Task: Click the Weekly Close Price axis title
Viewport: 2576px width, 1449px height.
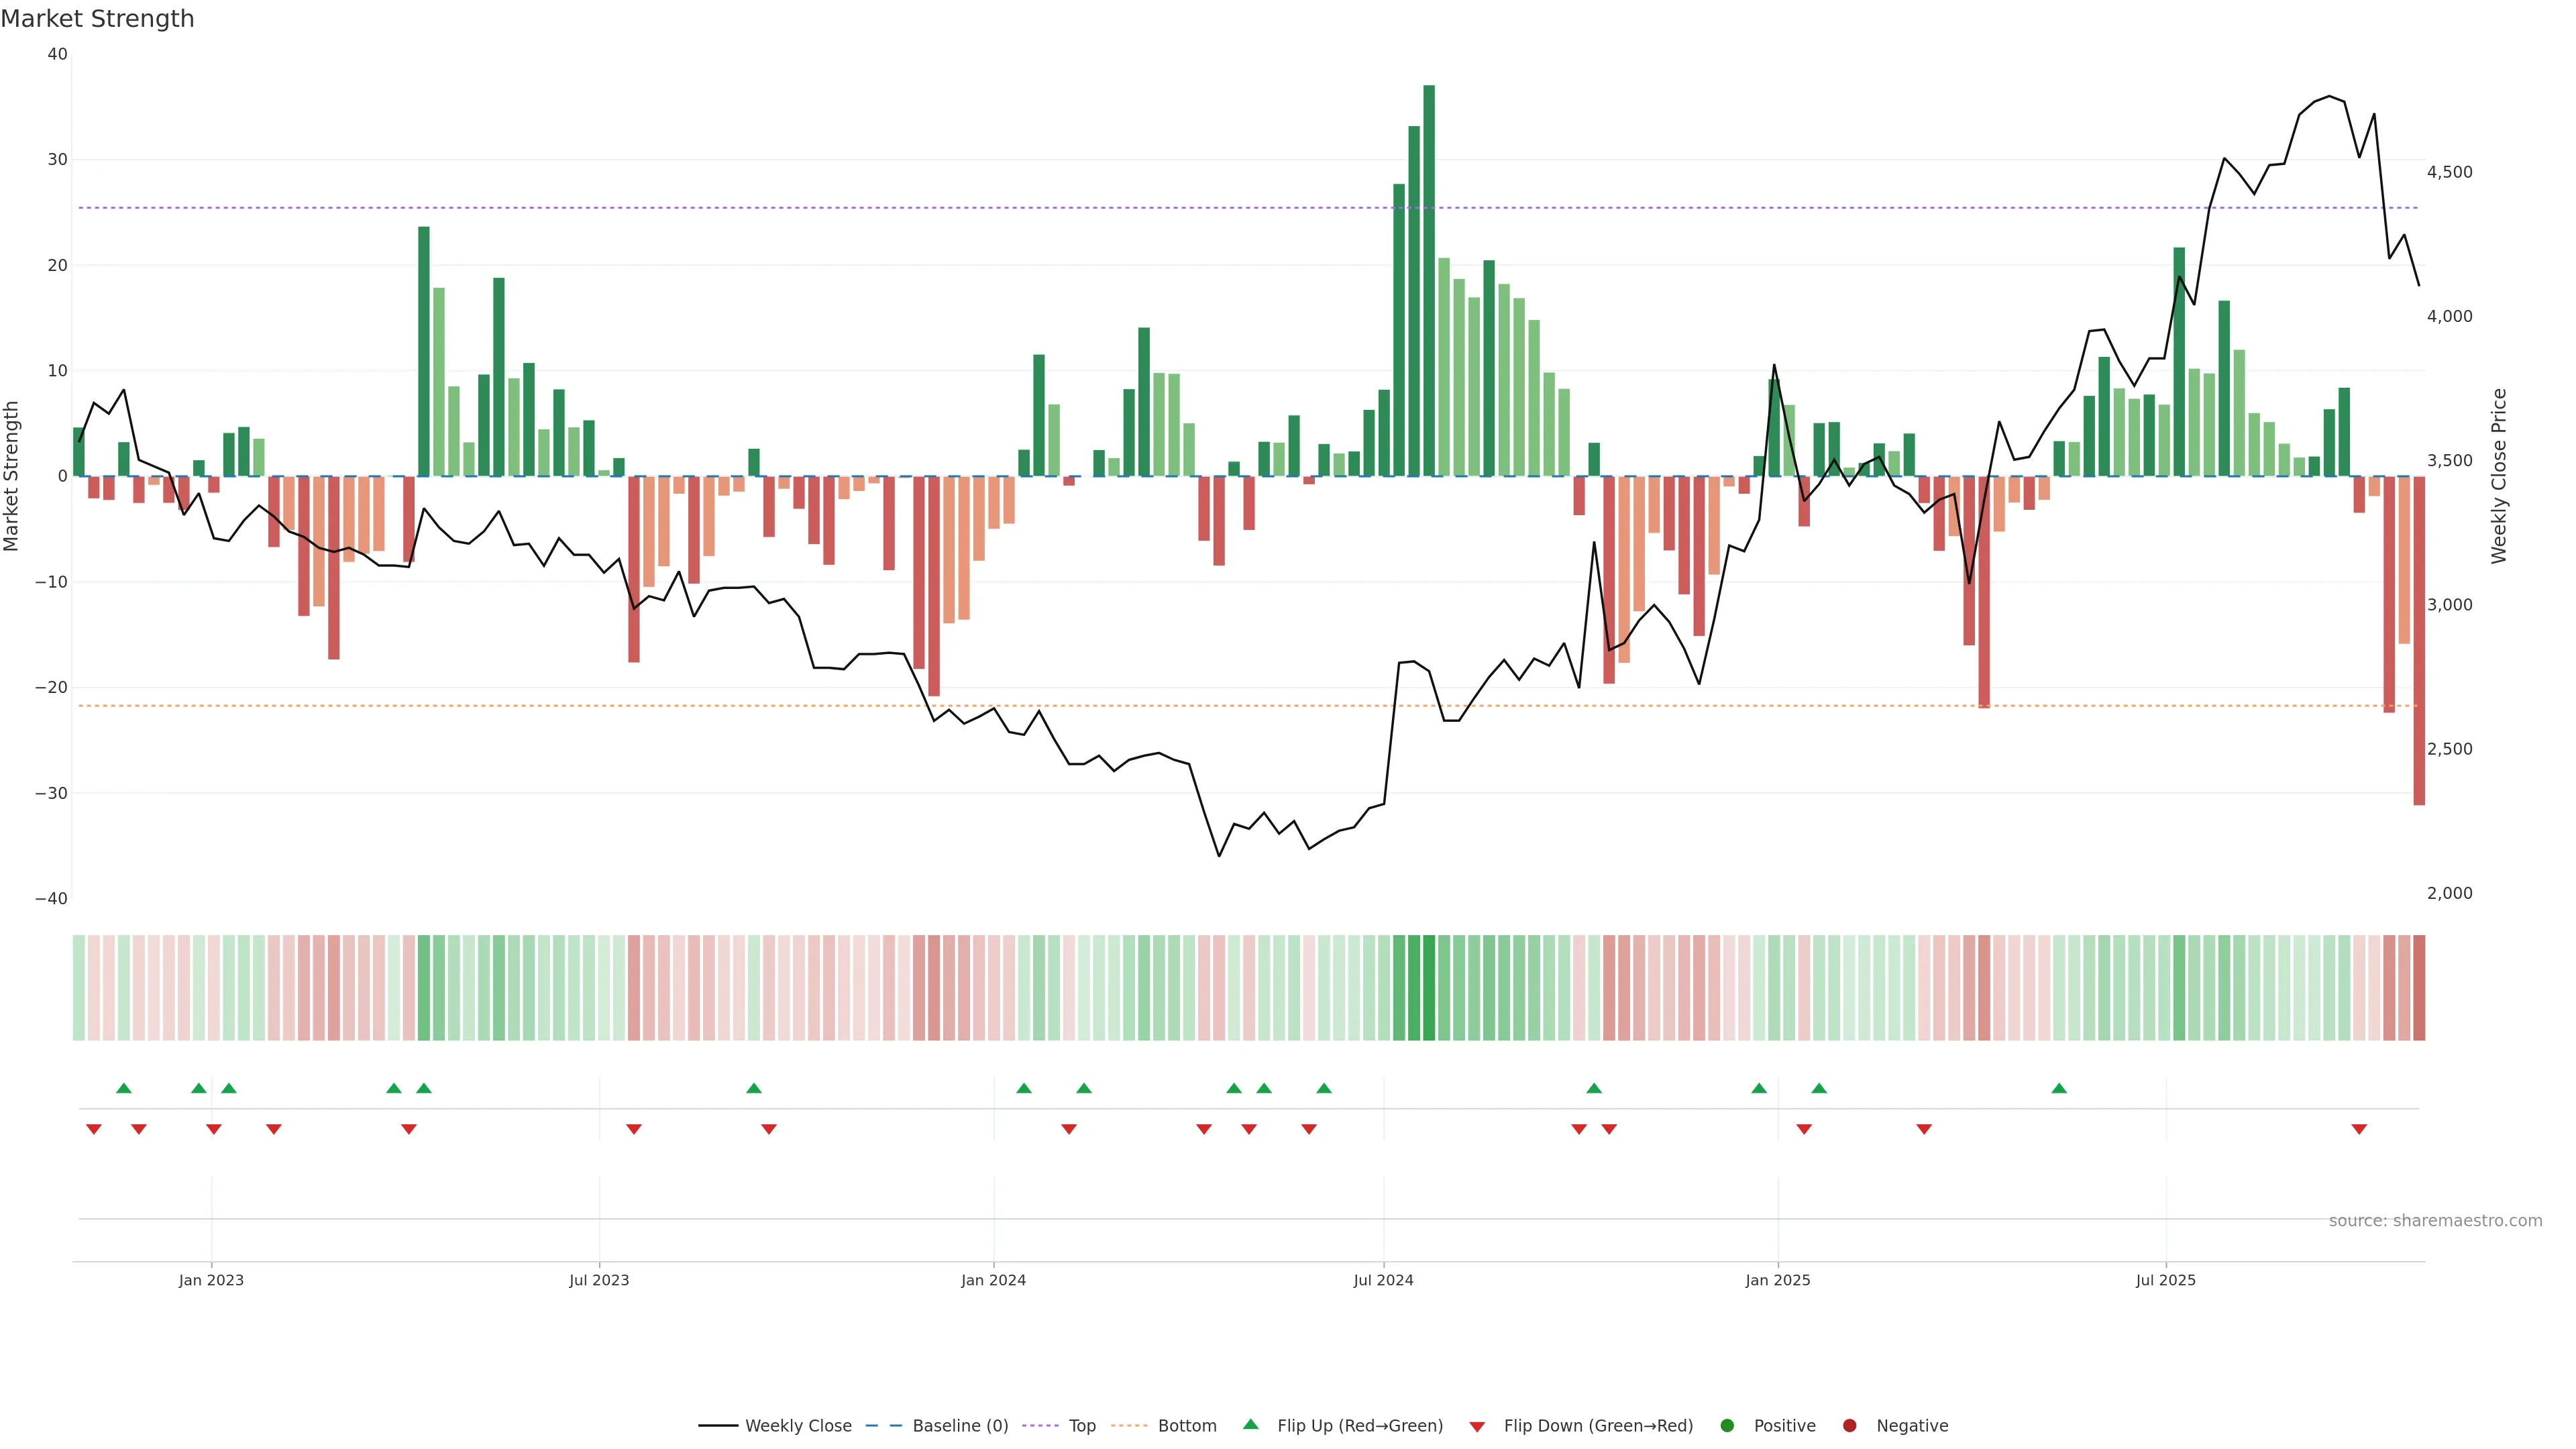Action: pyautogui.click(x=2499, y=476)
